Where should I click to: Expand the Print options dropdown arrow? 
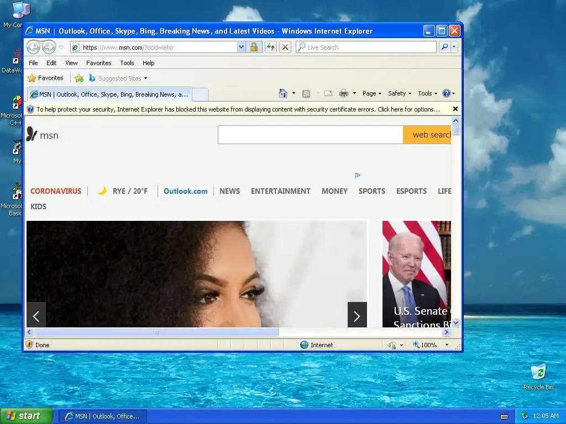[x=354, y=93]
